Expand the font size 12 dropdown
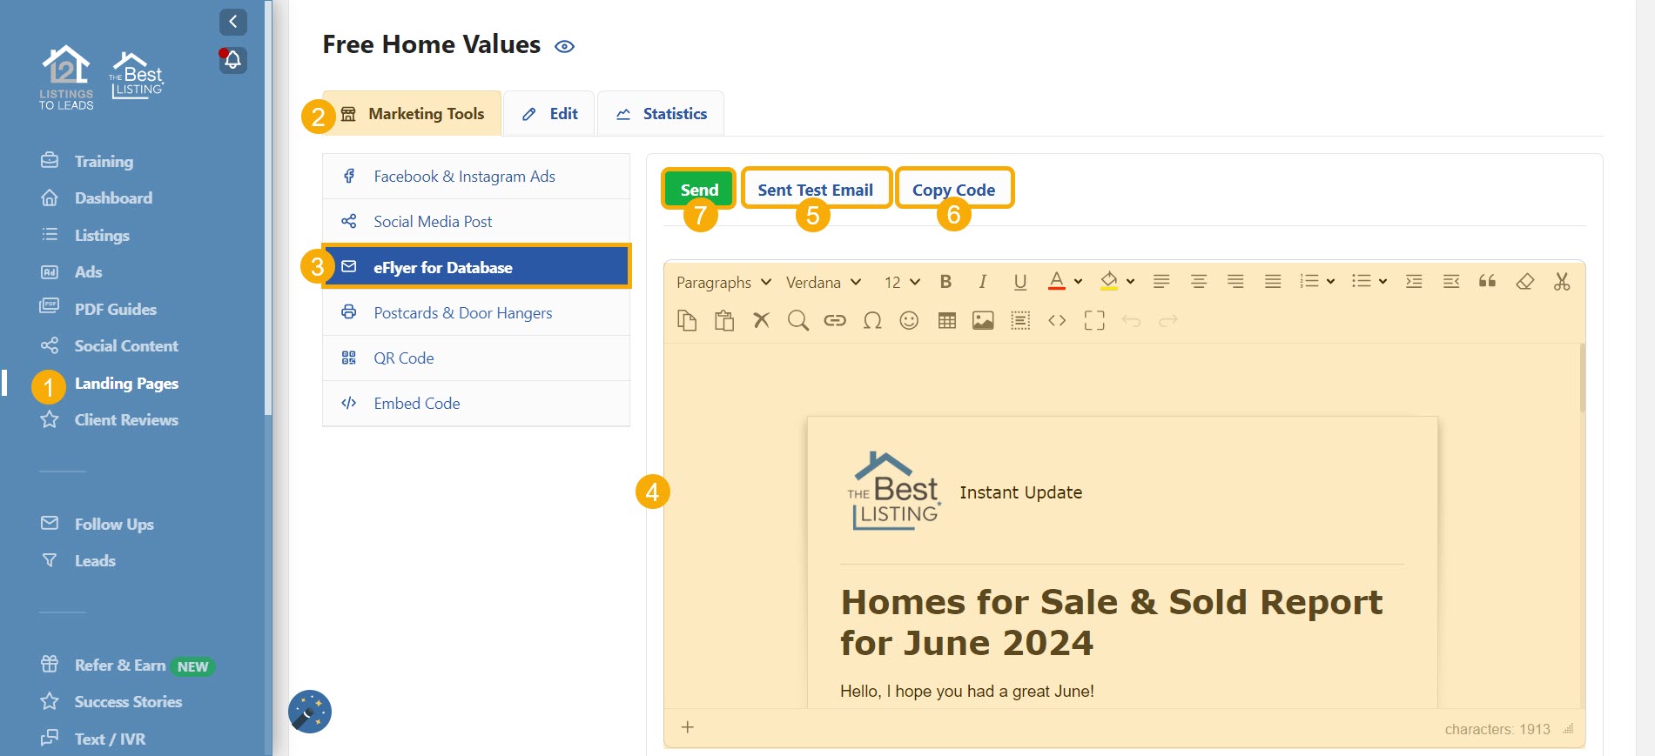 902,282
